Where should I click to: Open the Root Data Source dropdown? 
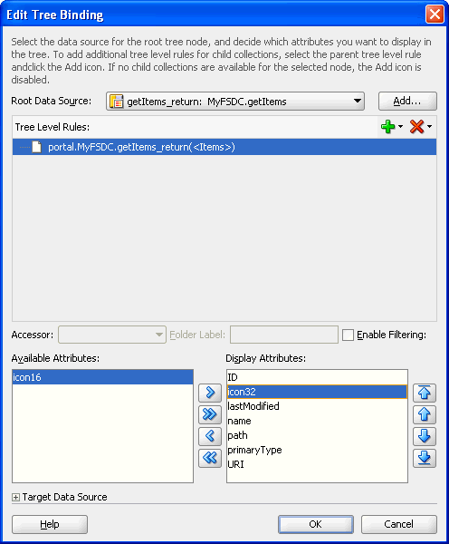pyautogui.click(x=358, y=102)
